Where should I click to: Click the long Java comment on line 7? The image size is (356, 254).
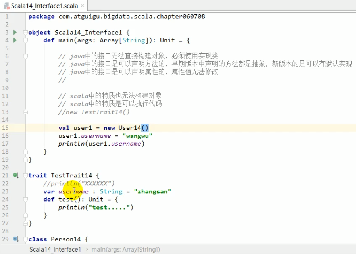(205, 64)
